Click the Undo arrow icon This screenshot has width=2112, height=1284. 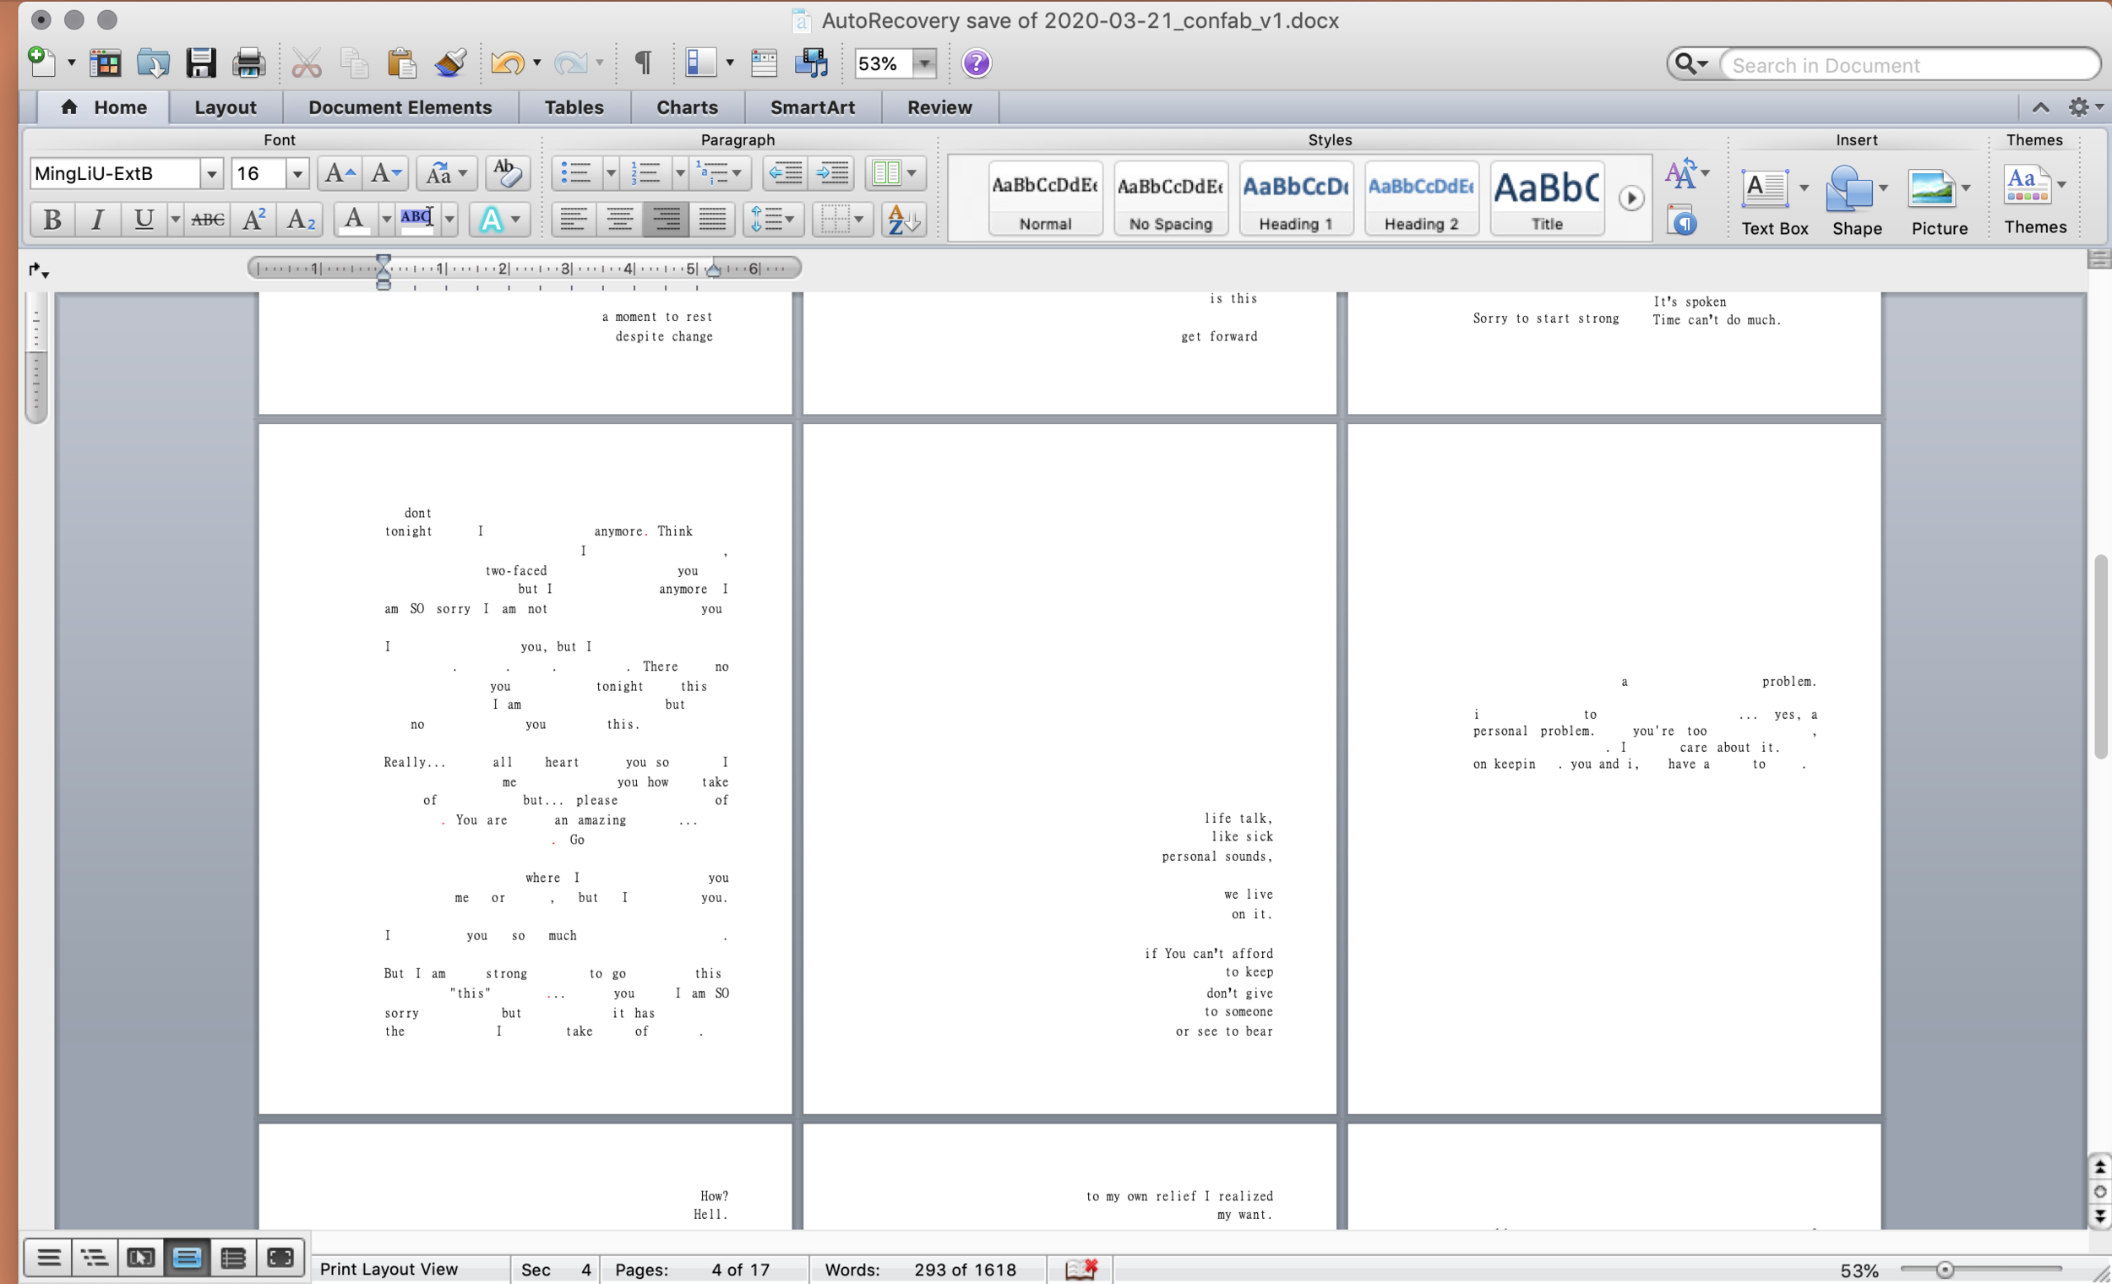pos(508,63)
